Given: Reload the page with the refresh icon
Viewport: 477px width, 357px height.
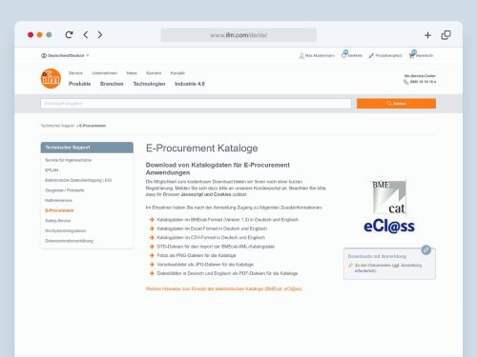Looking at the screenshot, I should [x=69, y=34].
